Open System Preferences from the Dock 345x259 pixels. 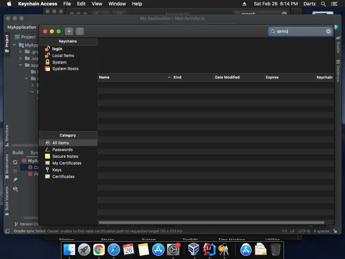(x=173, y=250)
